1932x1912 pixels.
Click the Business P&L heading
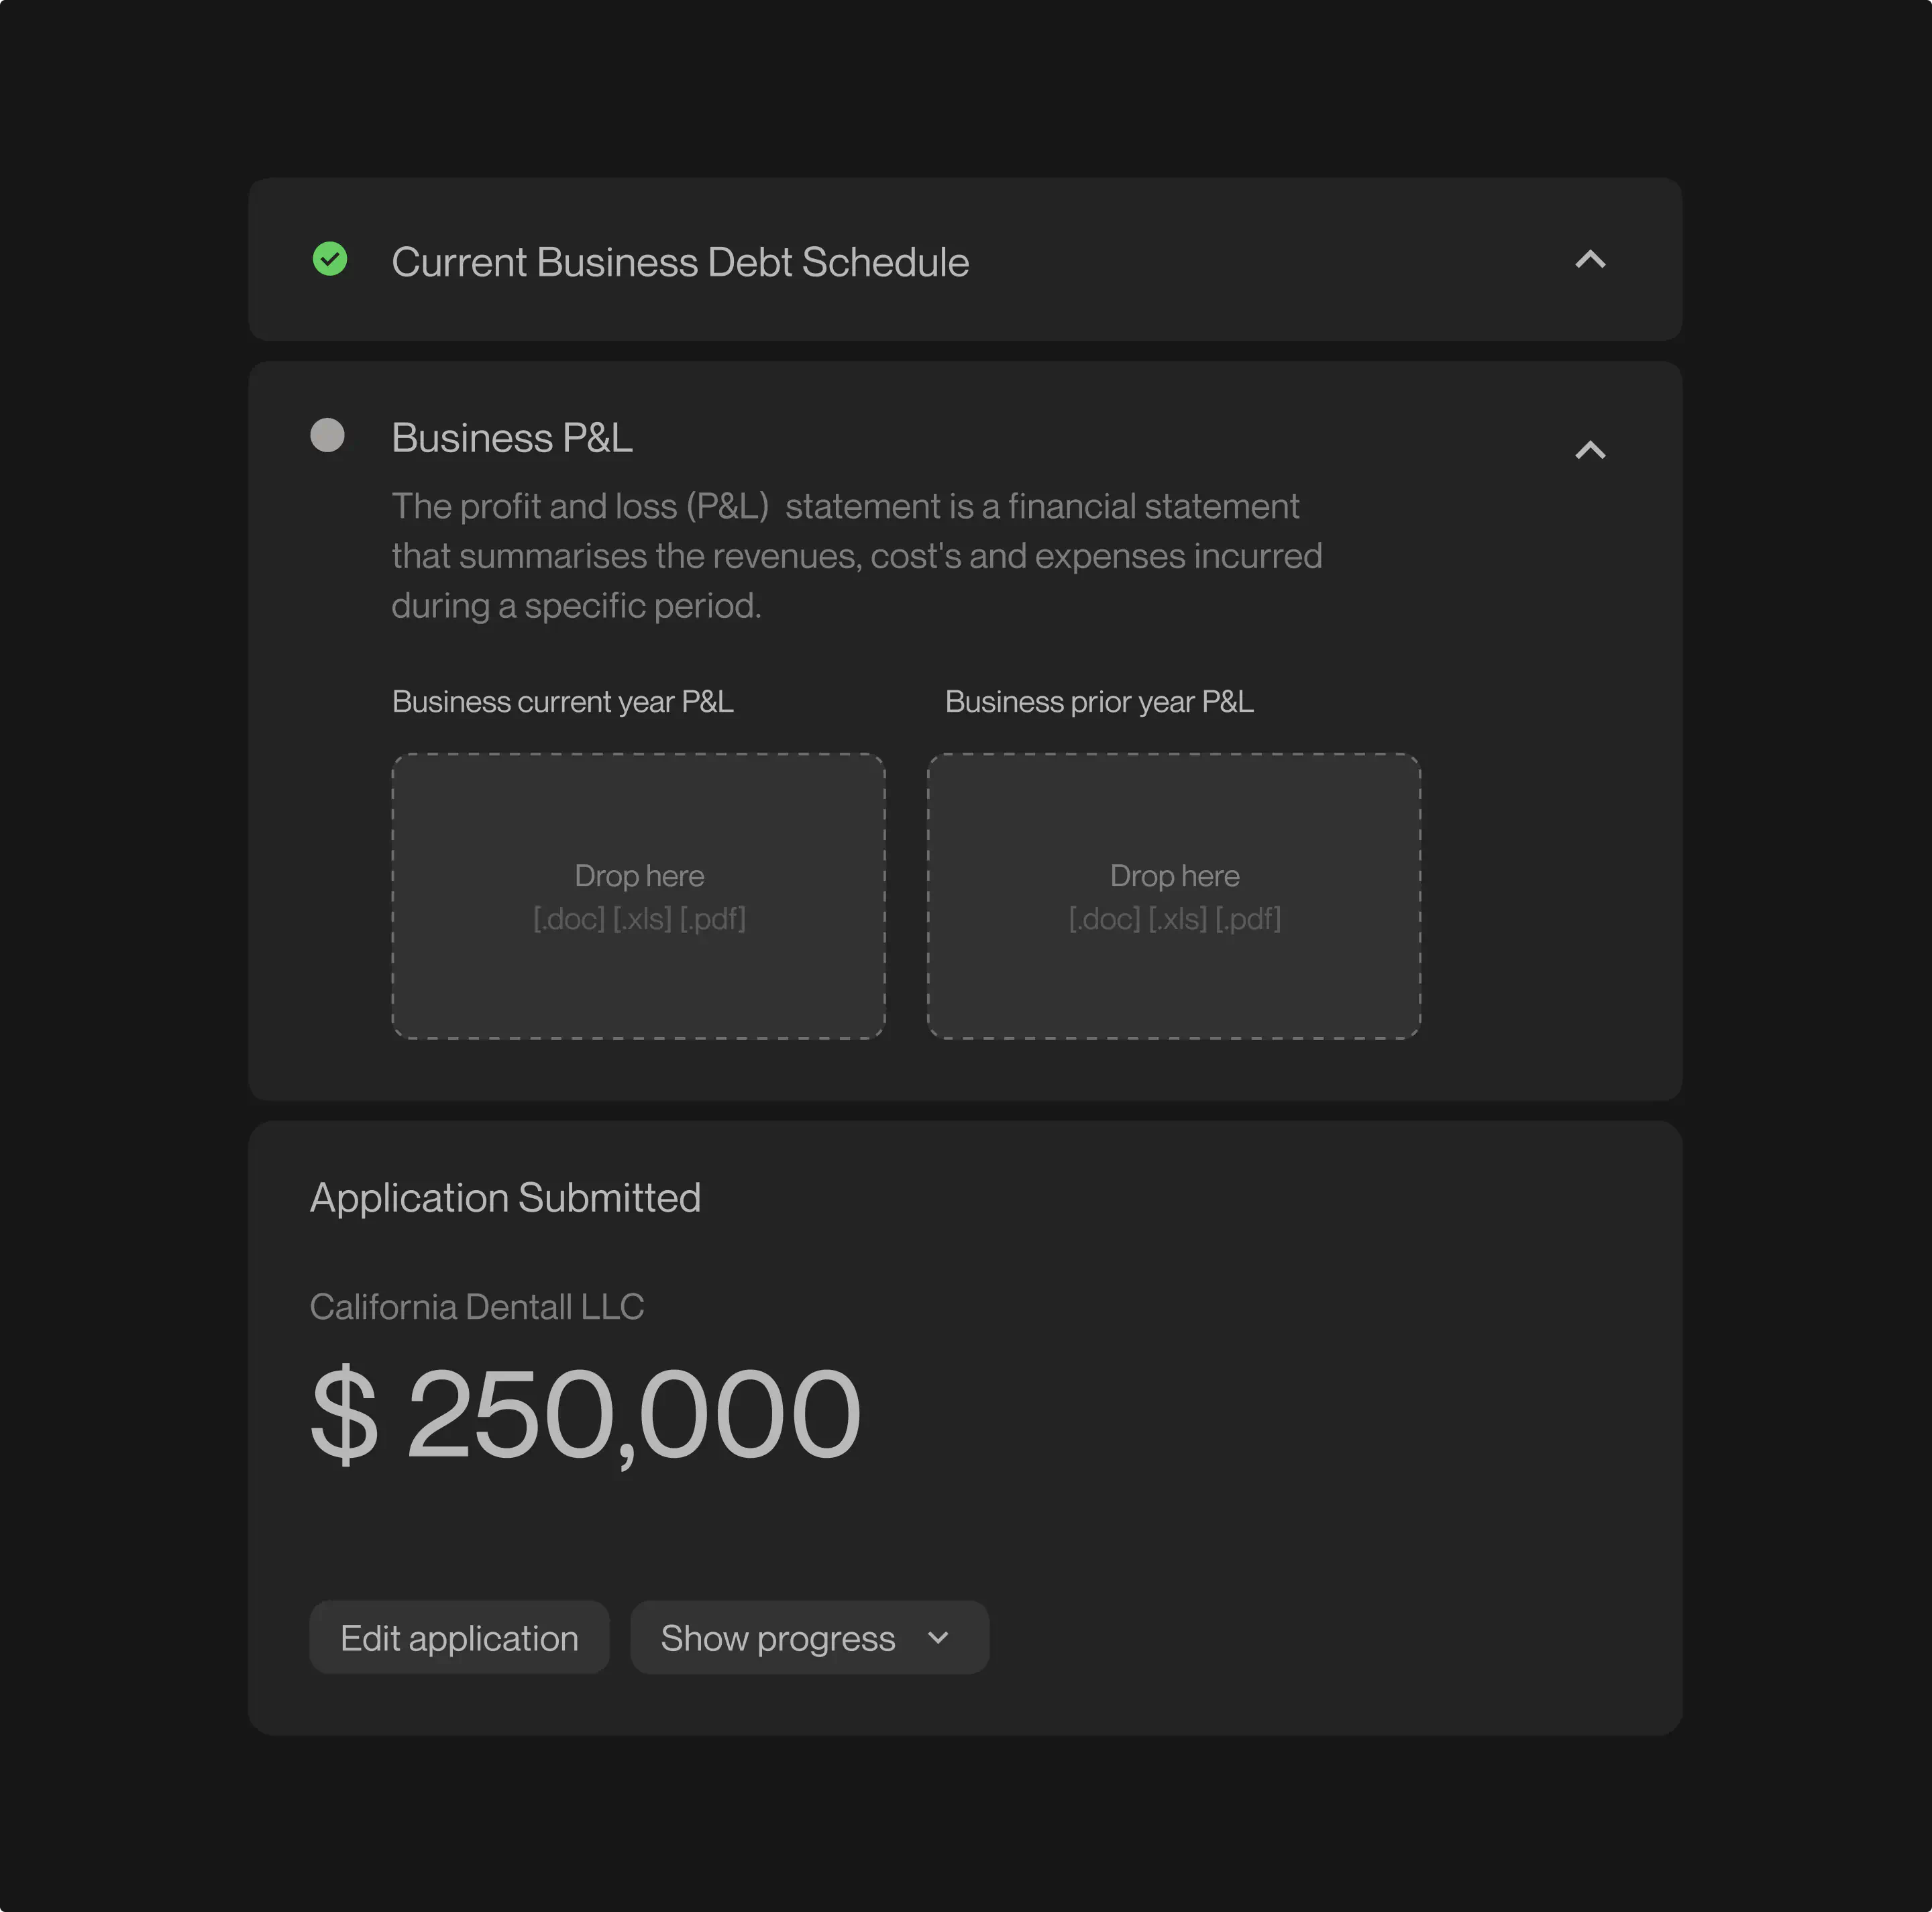(512, 438)
